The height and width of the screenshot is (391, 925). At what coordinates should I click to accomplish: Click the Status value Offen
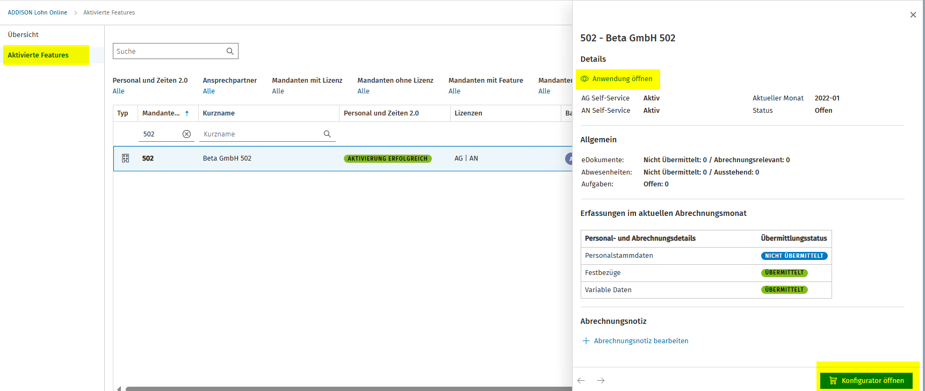[823, 111]
